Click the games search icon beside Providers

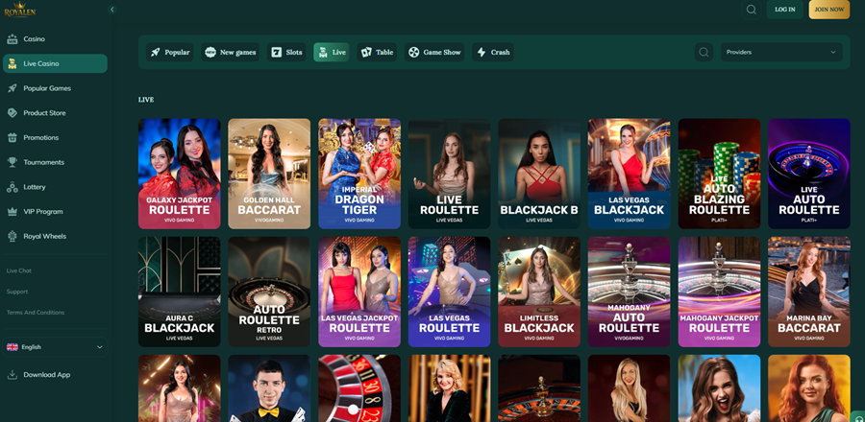point(704,52)
